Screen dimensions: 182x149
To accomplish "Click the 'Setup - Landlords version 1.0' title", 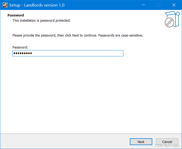I will coord(37,5).
